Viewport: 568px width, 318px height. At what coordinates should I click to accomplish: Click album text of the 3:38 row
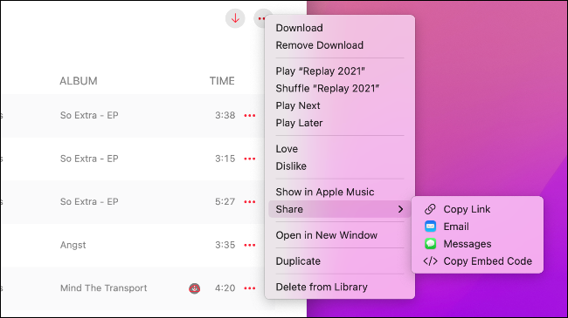(89, 116)
